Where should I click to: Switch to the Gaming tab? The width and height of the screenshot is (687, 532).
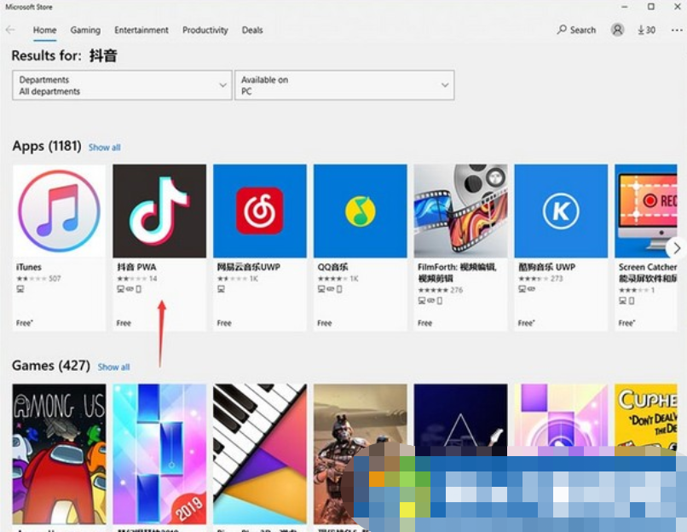85,30
